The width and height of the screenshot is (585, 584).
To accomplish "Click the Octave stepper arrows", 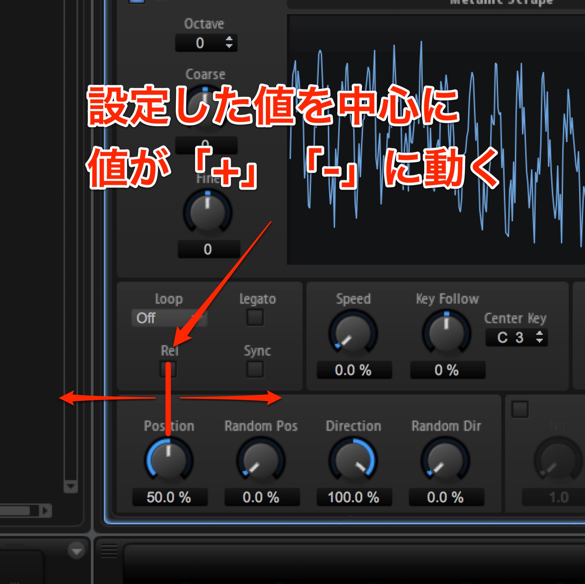I will 229,43.
